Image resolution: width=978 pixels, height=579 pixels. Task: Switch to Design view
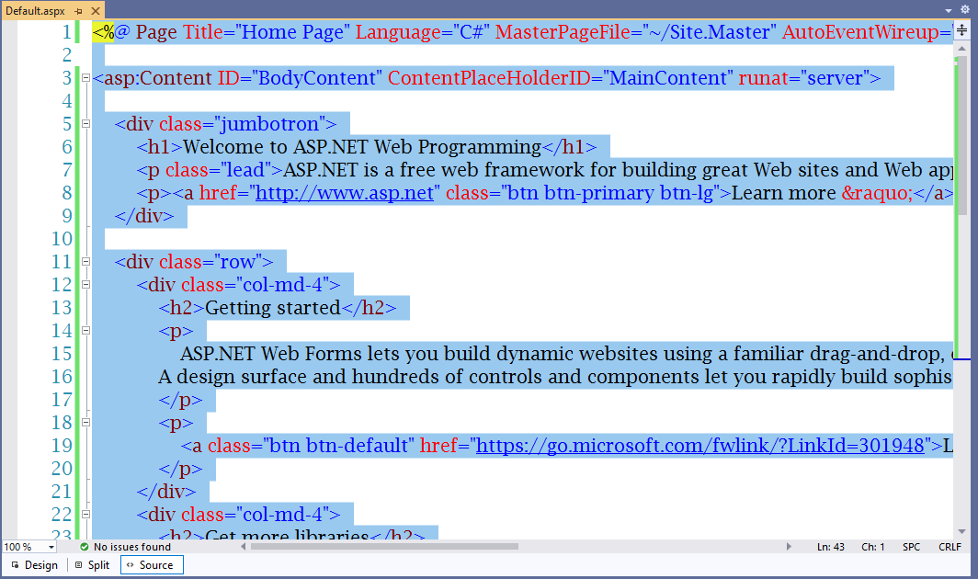(x=35, y=564)
